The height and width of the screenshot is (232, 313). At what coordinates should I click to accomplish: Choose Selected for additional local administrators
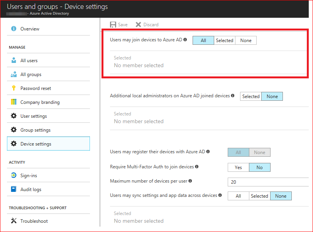(x=251, y=97)
